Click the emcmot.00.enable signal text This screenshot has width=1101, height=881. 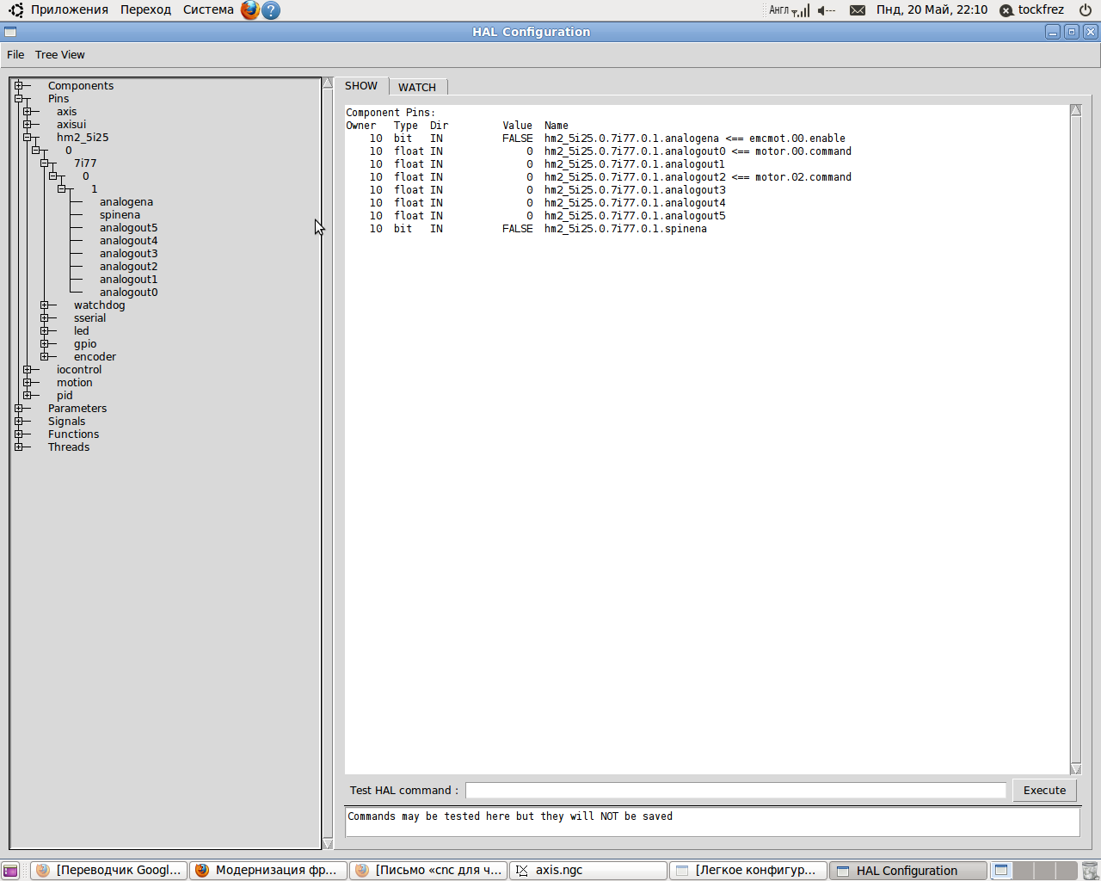[797, 139]
